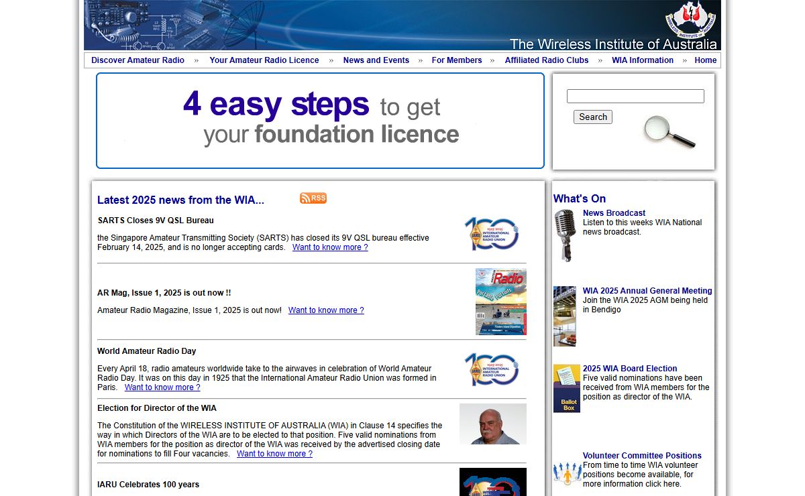Click the Ballot Box election icon
This screenshot has width=805, height=496.
pos(566,388)
